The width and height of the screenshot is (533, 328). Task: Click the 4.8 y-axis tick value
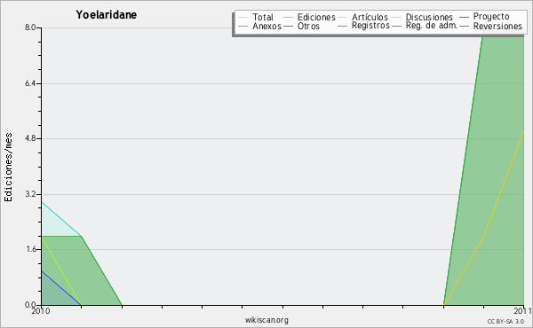click(30, 138)
